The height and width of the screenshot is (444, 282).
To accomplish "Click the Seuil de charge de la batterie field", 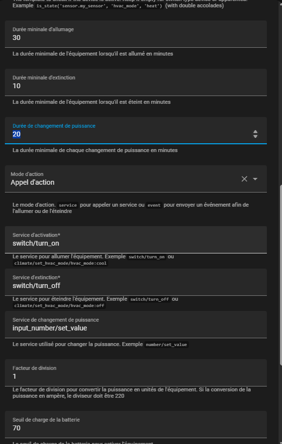I will click(136, 425).
